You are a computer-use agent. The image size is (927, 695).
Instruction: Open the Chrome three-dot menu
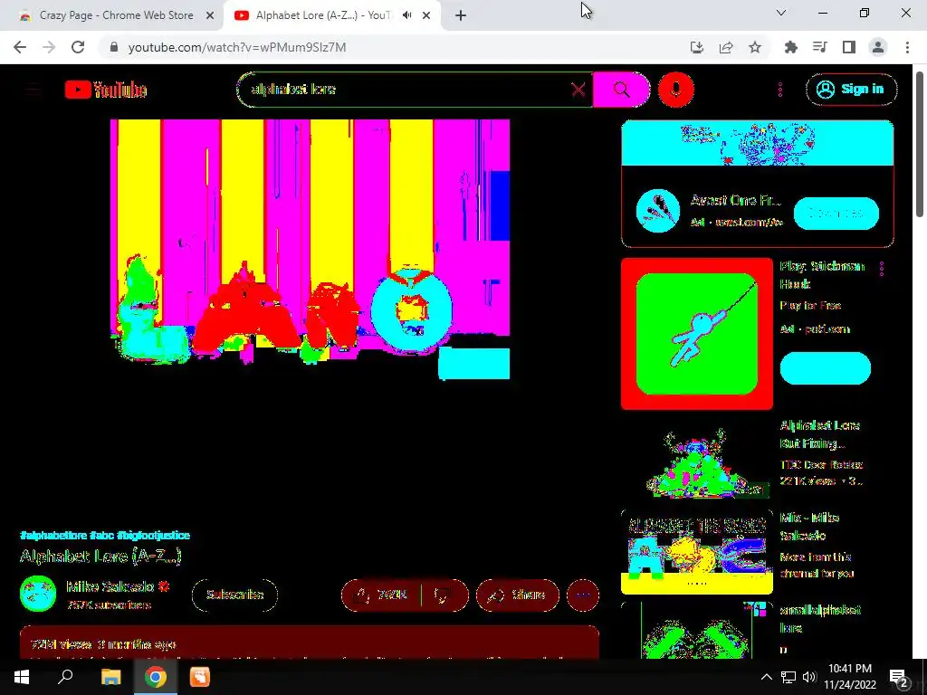coord(907,47)
